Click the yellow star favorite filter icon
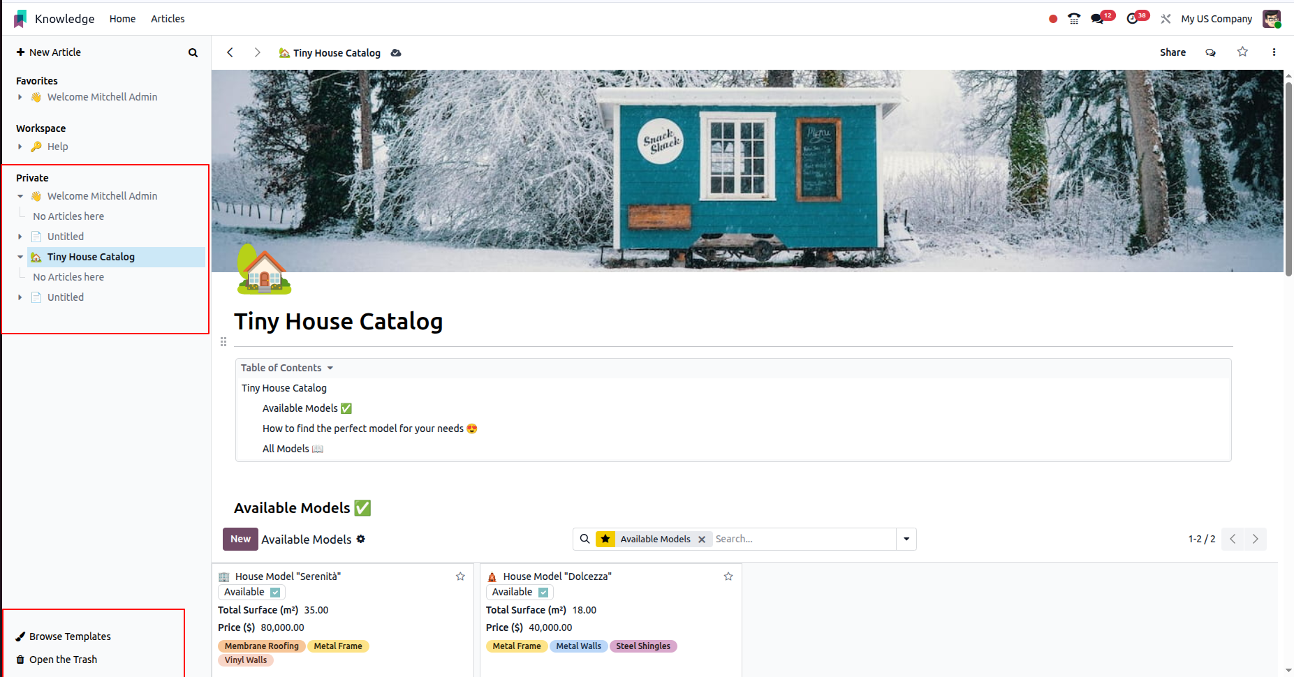The image size is (1294, 677). [605, 539]
